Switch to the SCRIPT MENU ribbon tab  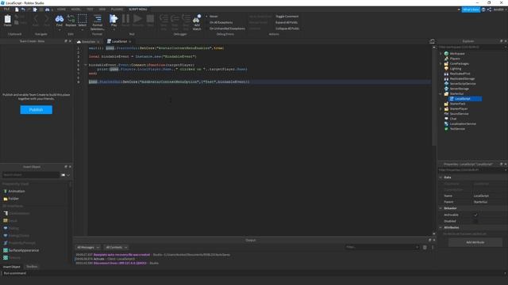(x=138, y=9)
